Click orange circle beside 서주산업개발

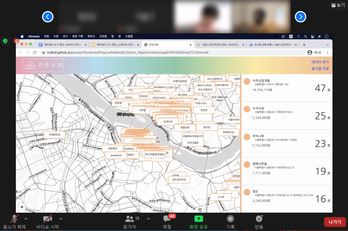point(247,81)
